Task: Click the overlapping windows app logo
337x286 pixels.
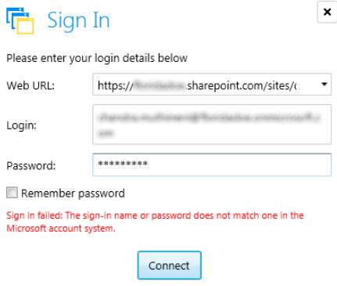Action: tap(20, 21)
